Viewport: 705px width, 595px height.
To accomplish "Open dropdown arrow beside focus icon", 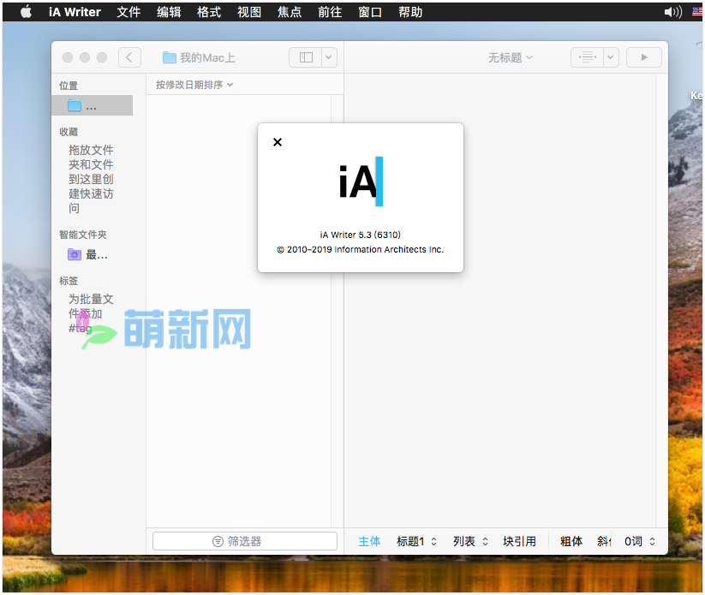I will coord(611,57).
